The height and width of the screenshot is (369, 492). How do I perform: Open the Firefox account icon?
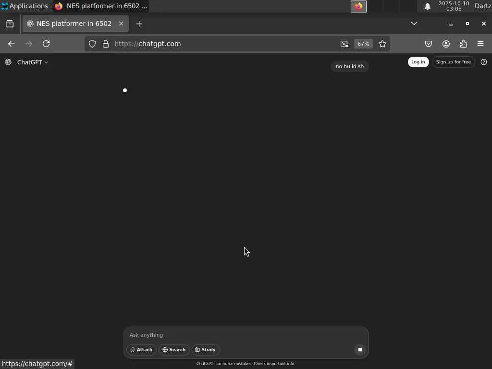pos(446,44)
